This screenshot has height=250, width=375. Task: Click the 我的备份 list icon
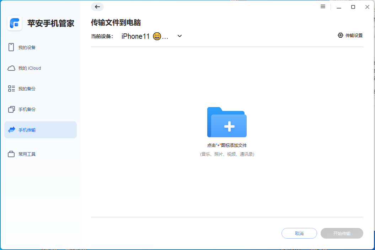click(x=11, y=88)
